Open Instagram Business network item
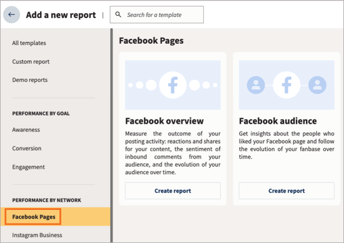The width and height of the screenshot is (344, 243). (37, 235)
